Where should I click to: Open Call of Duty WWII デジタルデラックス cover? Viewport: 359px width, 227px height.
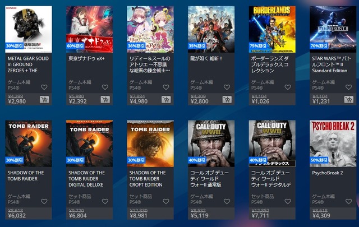[272, 143]
